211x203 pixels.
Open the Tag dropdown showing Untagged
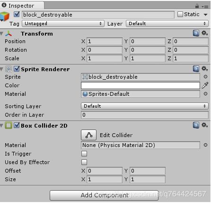[x=63, y=24]
